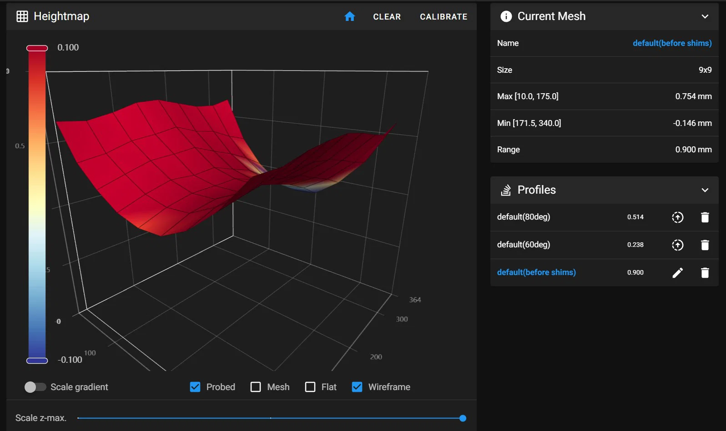Click the CALIBRATE button
Viewport: 726px width, 431px height.
pos(444,17)
